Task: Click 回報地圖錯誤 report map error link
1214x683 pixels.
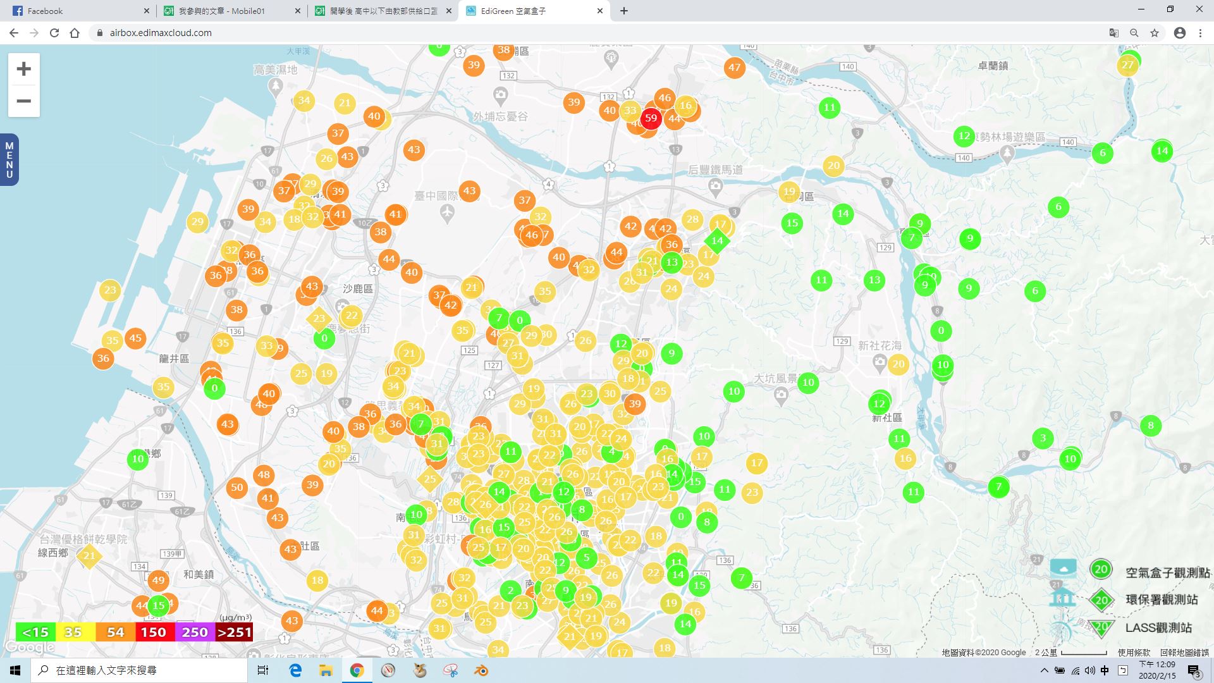Action: tap(1184, 653)
